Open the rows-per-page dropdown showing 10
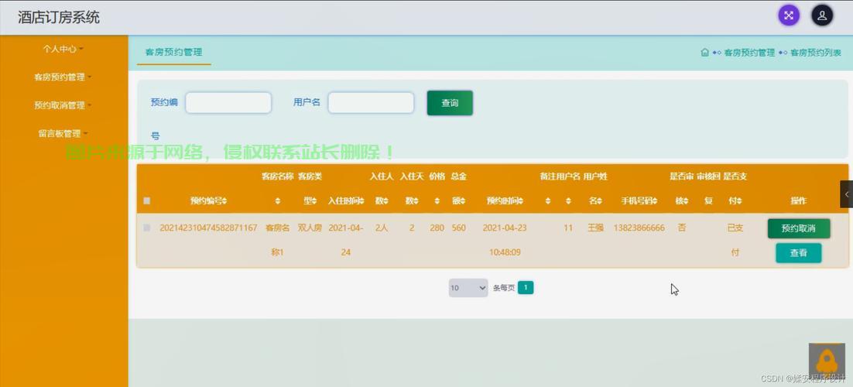Image resolution: width=853 pixels, height=387 pixels. coord(468,288)
